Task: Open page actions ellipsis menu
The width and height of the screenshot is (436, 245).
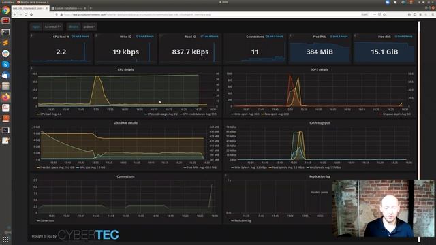Action: (x=375, y=14)
